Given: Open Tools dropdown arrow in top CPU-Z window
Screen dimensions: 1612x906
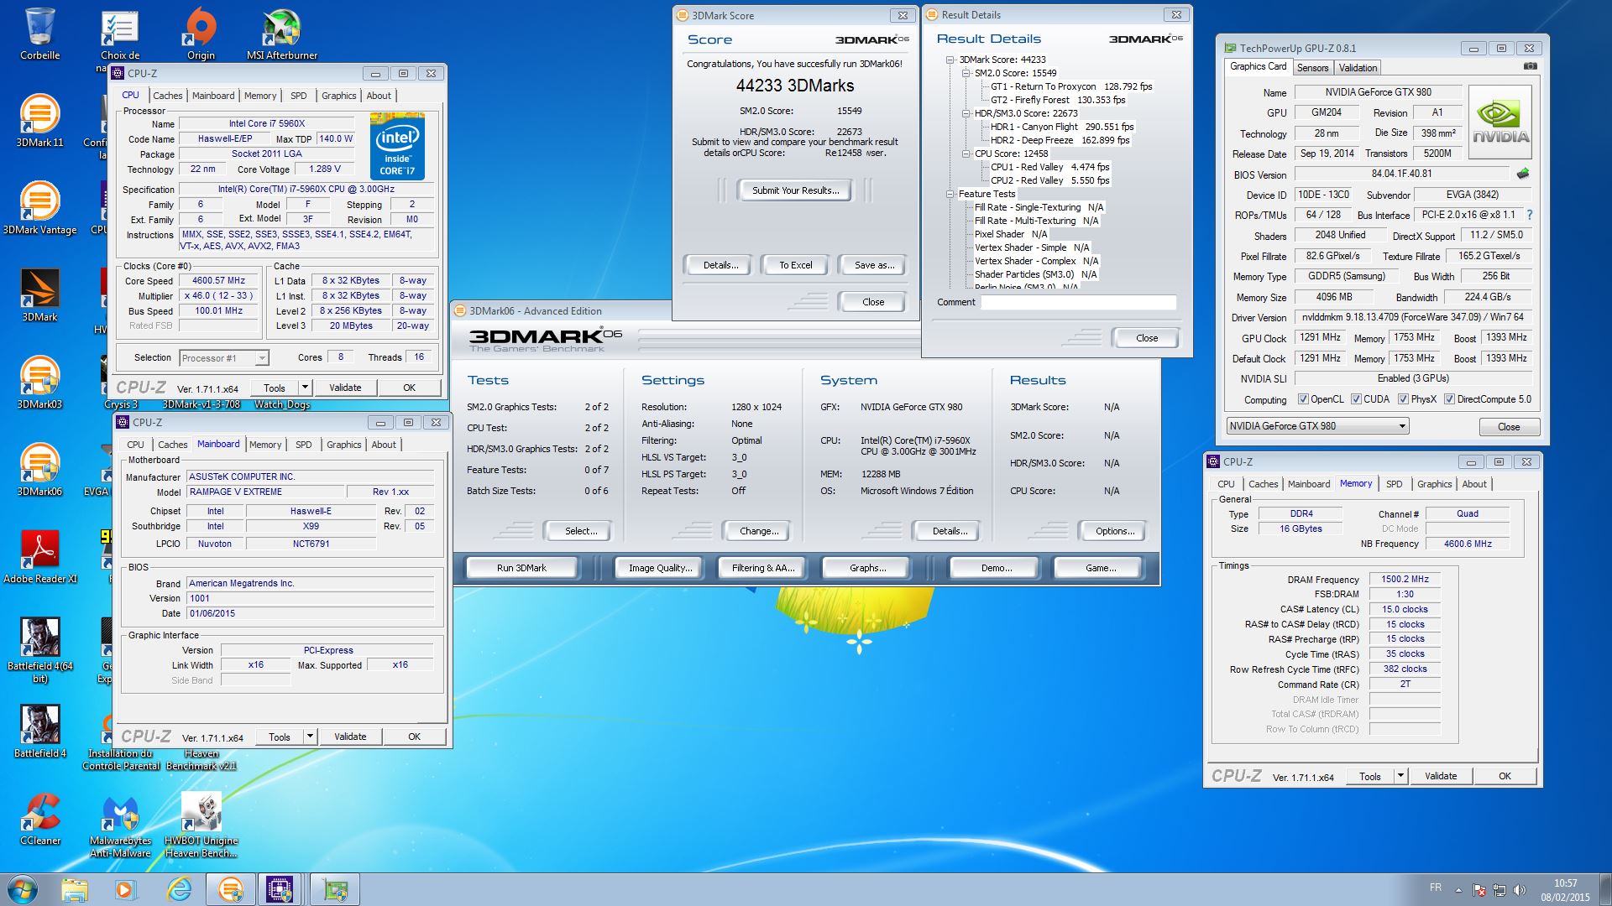Looking at the screenshot, I should click(305, 388).
